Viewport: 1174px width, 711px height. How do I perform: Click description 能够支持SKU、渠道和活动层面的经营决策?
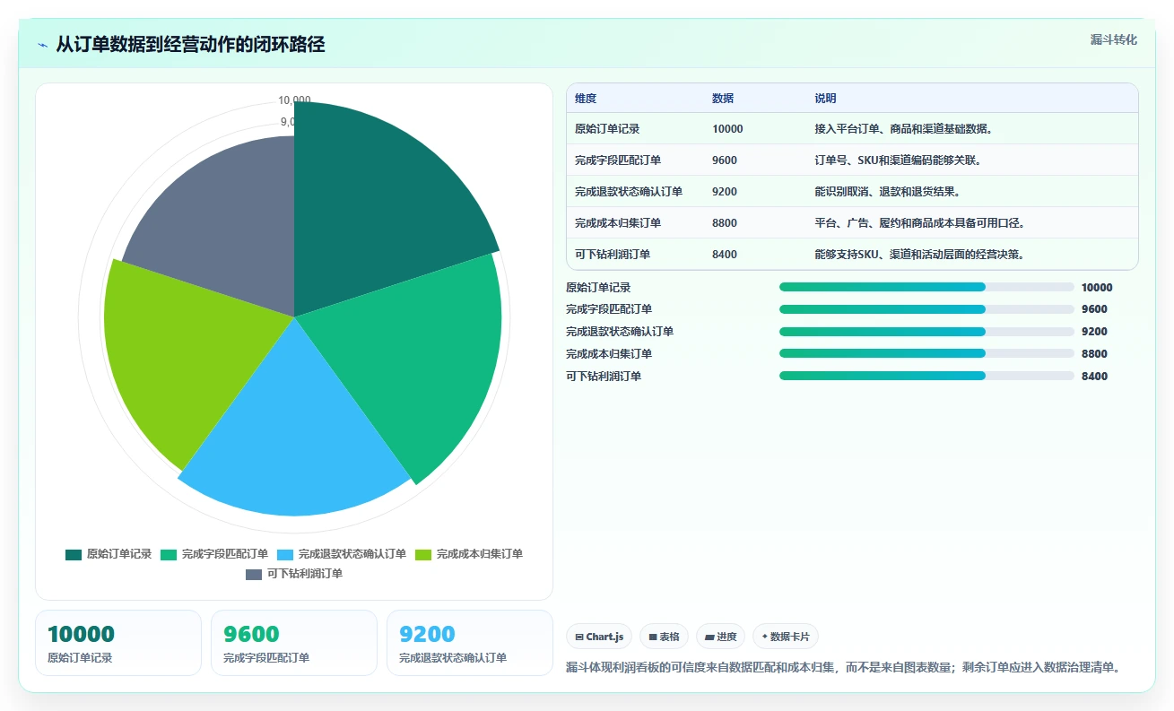pos(919,255)
